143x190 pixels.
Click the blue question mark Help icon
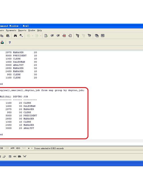coord(10,43)
